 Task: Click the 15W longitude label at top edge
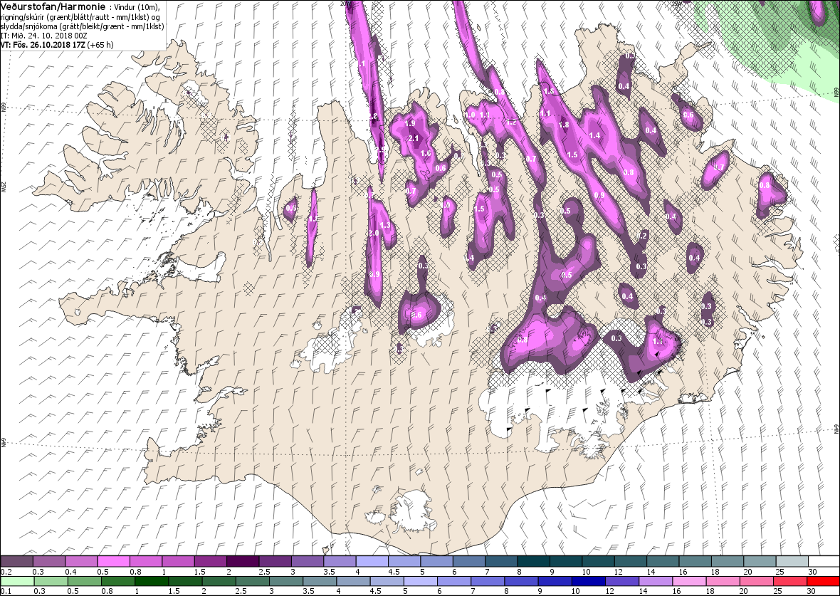click(676, 4)
